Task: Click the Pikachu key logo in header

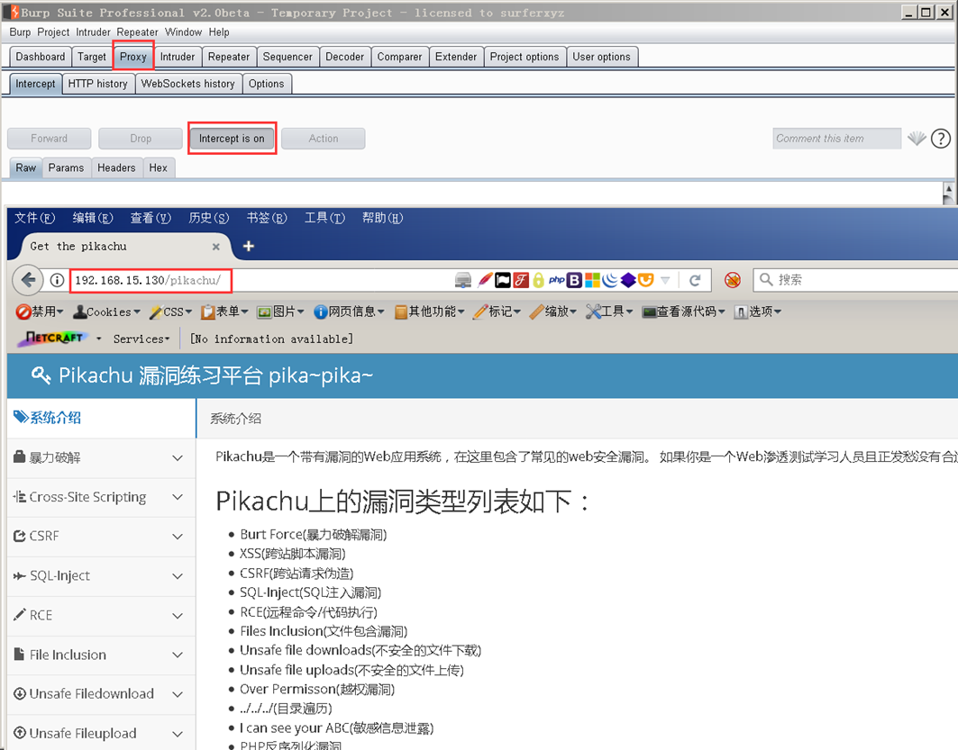Action: tap(41, 375)
